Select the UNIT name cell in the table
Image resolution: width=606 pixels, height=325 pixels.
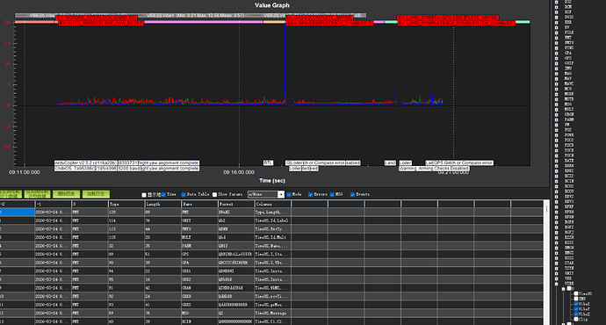pyautogui.click(x=199, y=220)
